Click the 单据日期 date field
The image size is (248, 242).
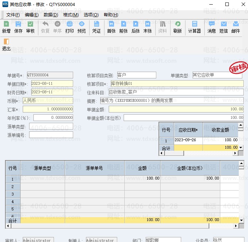[52, 84]
